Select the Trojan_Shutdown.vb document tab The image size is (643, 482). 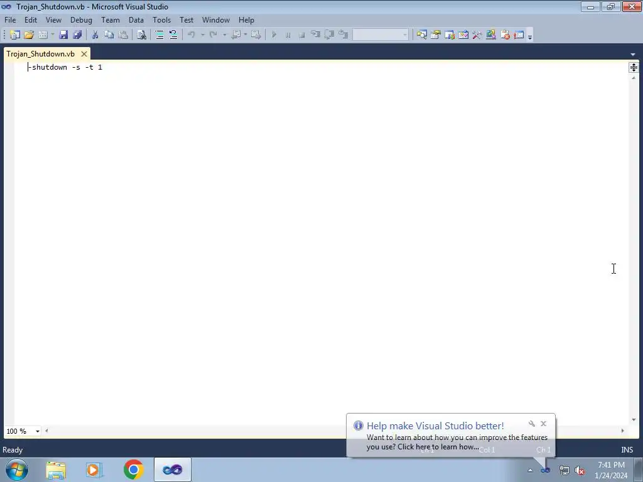click(41, 54)
